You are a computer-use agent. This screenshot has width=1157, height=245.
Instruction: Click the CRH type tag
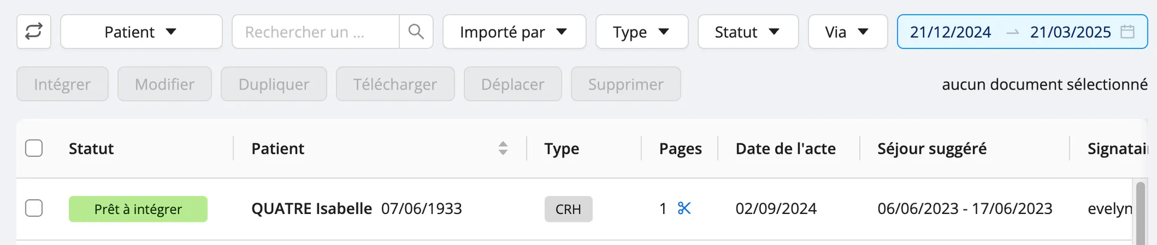click(x=568, y=209)
